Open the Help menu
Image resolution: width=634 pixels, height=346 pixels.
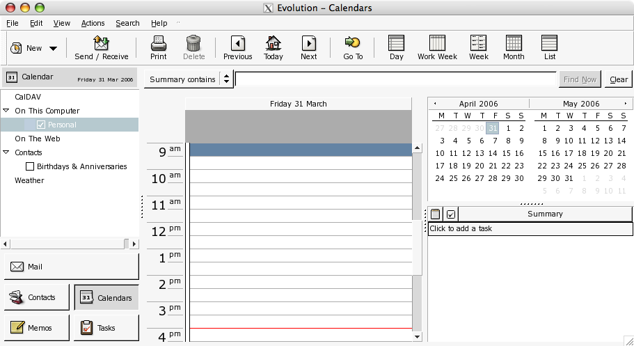tap(159, 23)
